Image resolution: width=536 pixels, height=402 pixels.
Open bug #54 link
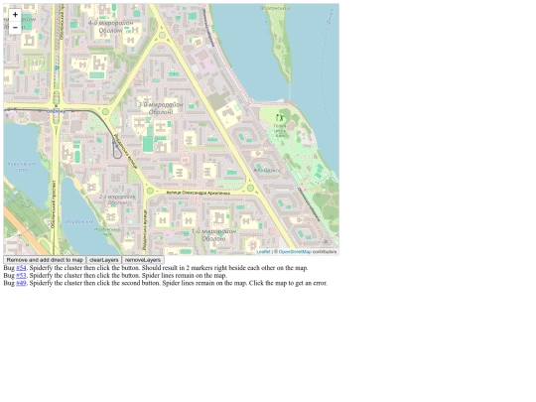pos(21,268)
